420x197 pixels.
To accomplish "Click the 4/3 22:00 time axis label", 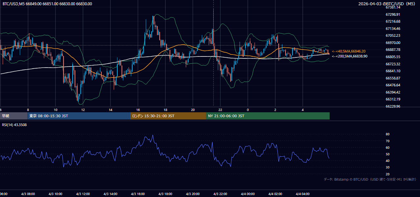I will 220,194.
